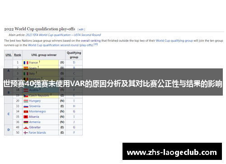226x164 pixels.
Task: Open World Cup qualifying group link
Action: click(x=174, y=41)
